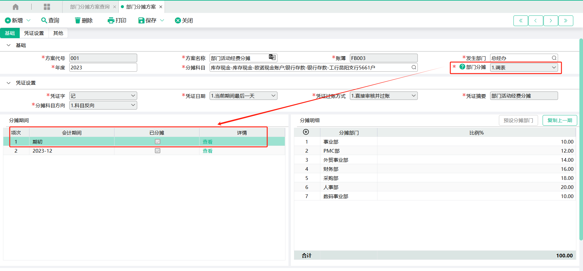Screen dimensions: 583x271
Task: Select the PMC部 department row
Action: click(x=435, y=151)
